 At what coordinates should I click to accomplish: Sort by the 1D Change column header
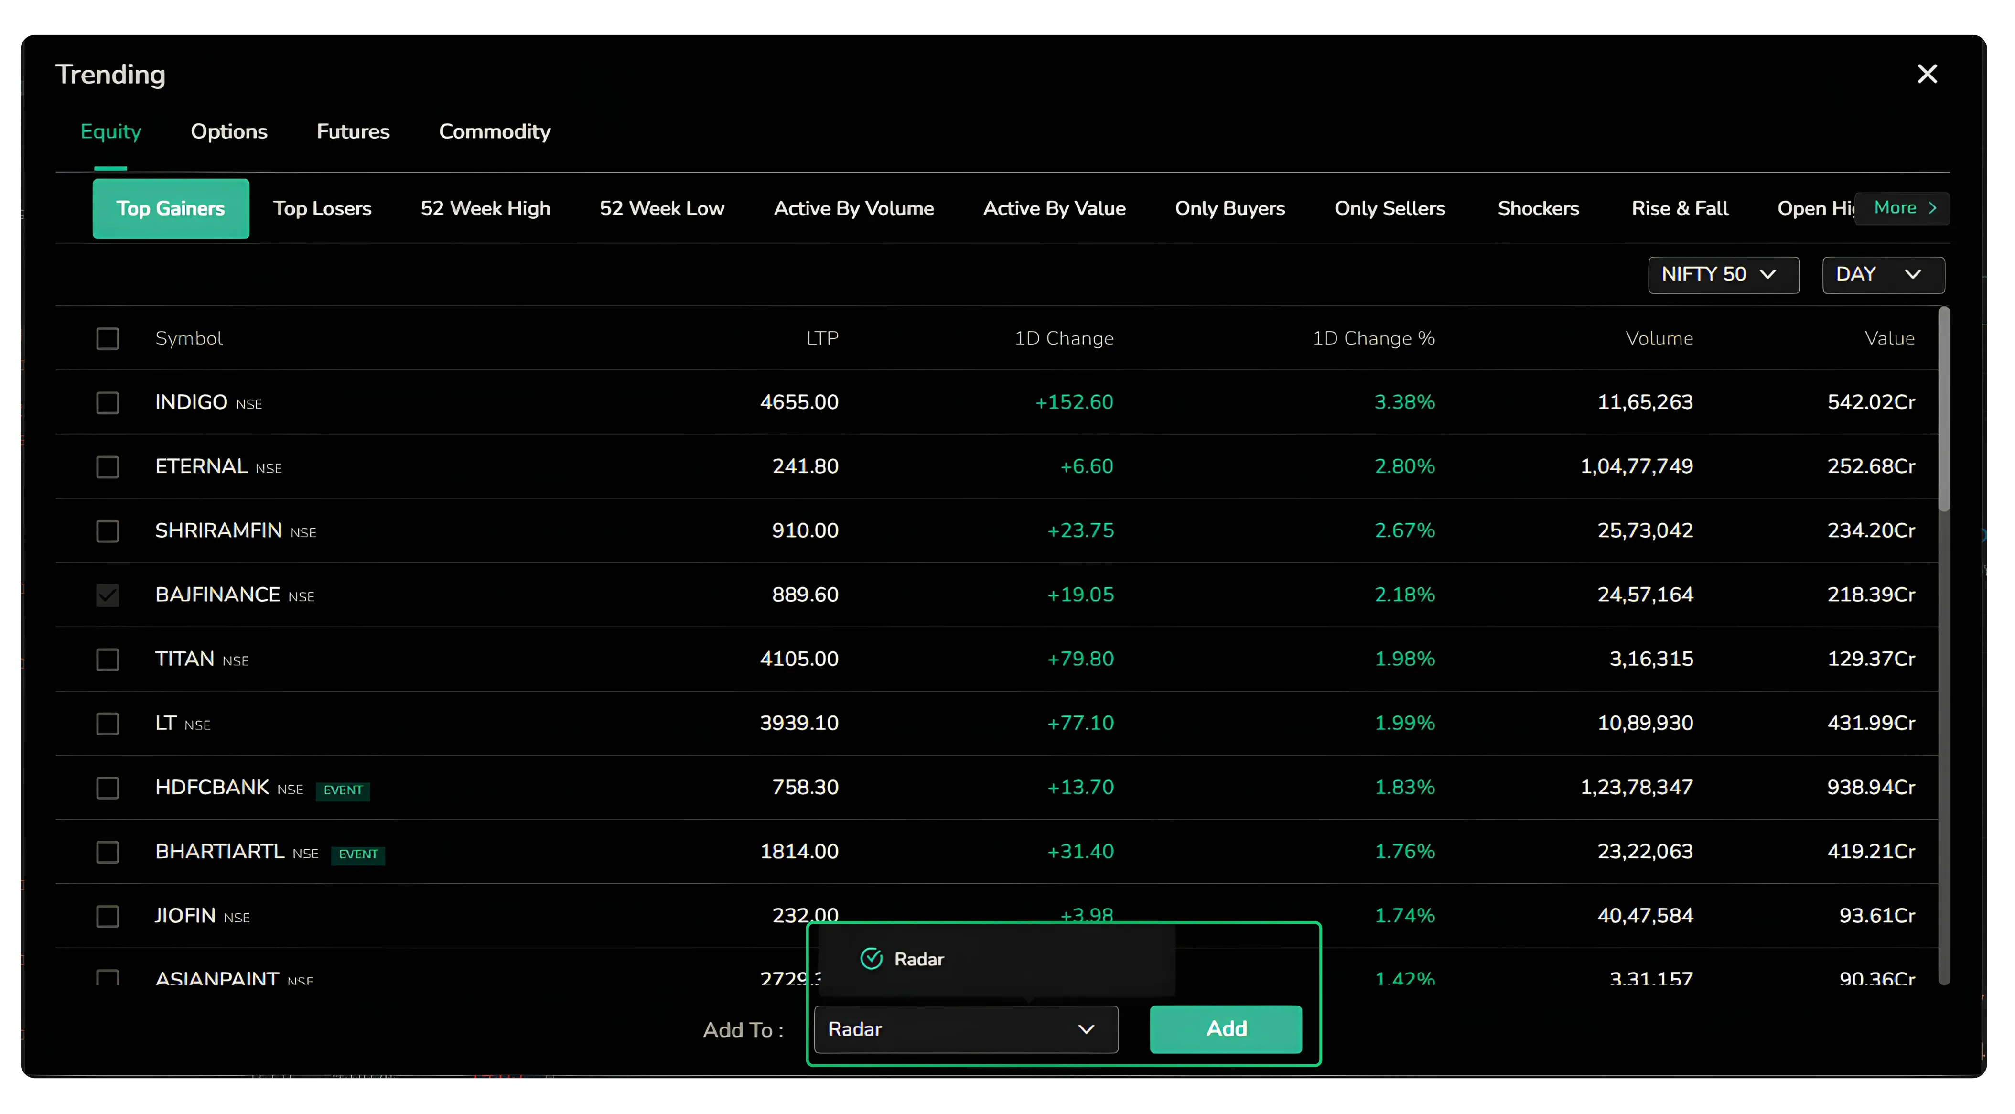tap(1064, 339)
